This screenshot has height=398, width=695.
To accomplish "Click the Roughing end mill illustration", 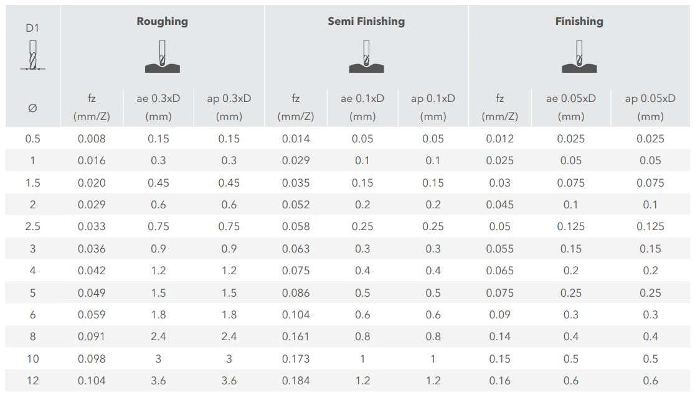I will [x=162, y=57].
